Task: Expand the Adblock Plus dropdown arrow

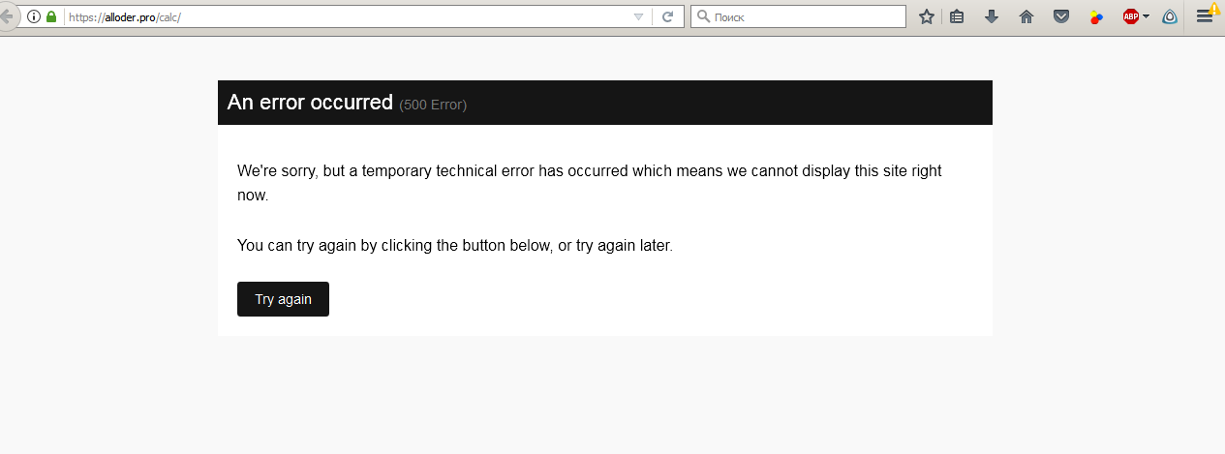Action: [x=1147, y=16]
